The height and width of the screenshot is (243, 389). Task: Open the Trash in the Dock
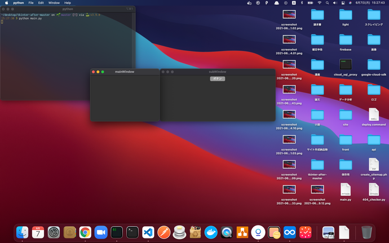click(x=366, y=233)
